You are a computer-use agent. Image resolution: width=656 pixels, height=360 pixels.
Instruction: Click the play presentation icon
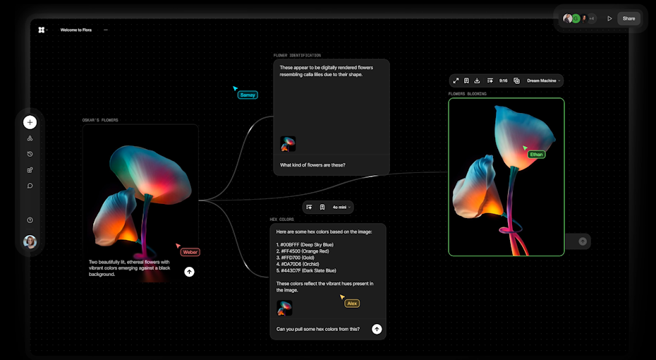[x=609, y=18]
